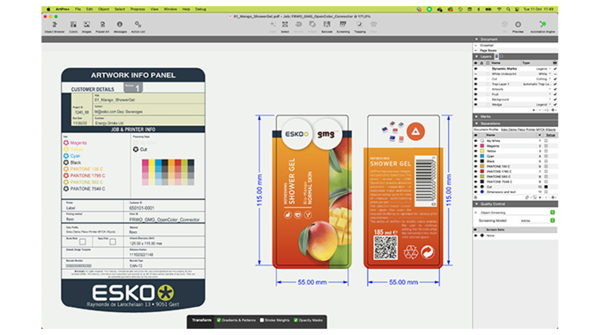
Task: Click the Object Screening green stepper
Action: pyautogui.click(x=552, y=213)
